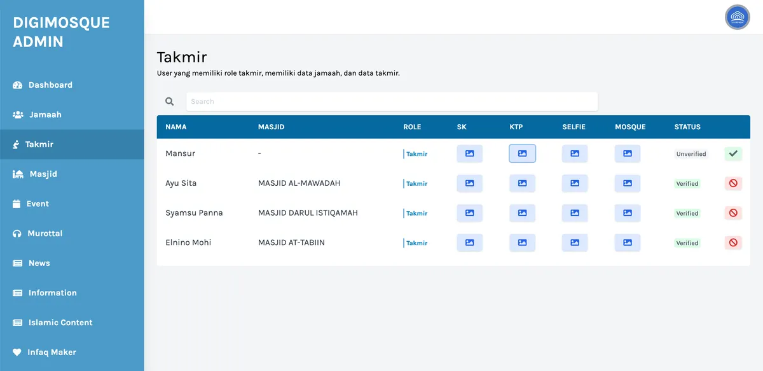
Task: Navigate to Event in sidebar
Action: [72, 204]
